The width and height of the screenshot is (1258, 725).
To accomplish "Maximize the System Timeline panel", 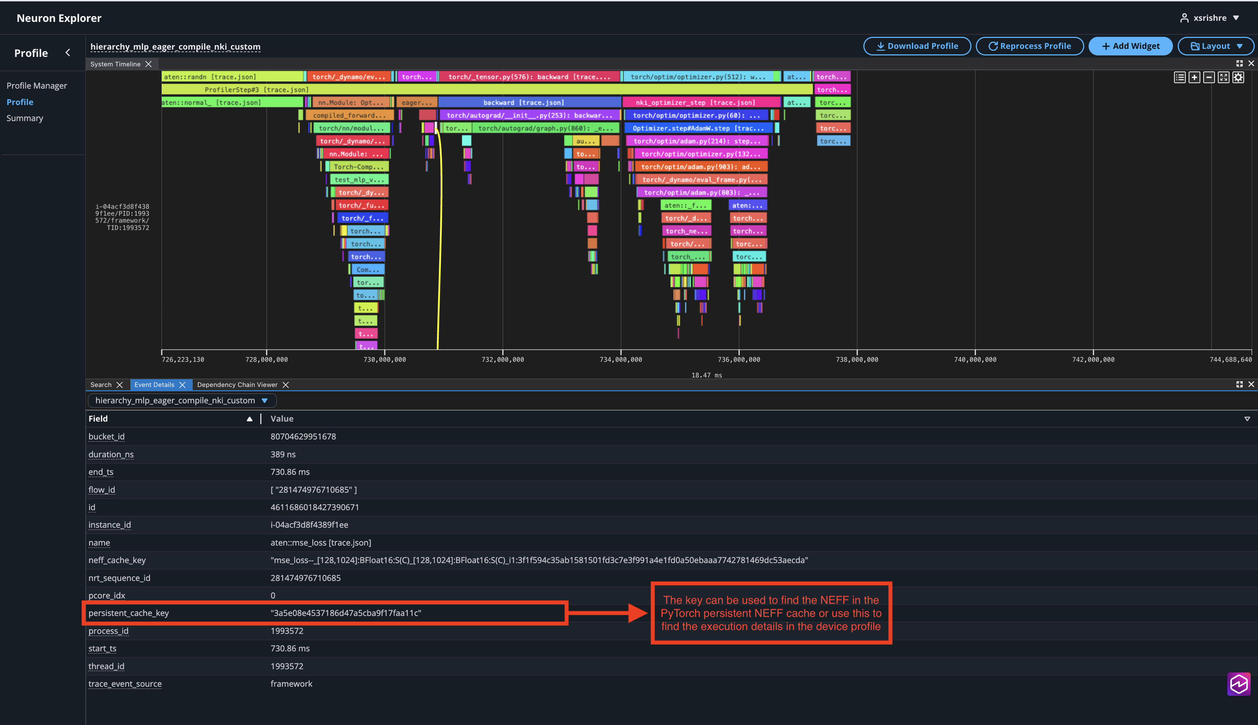I will [1239, 63].
